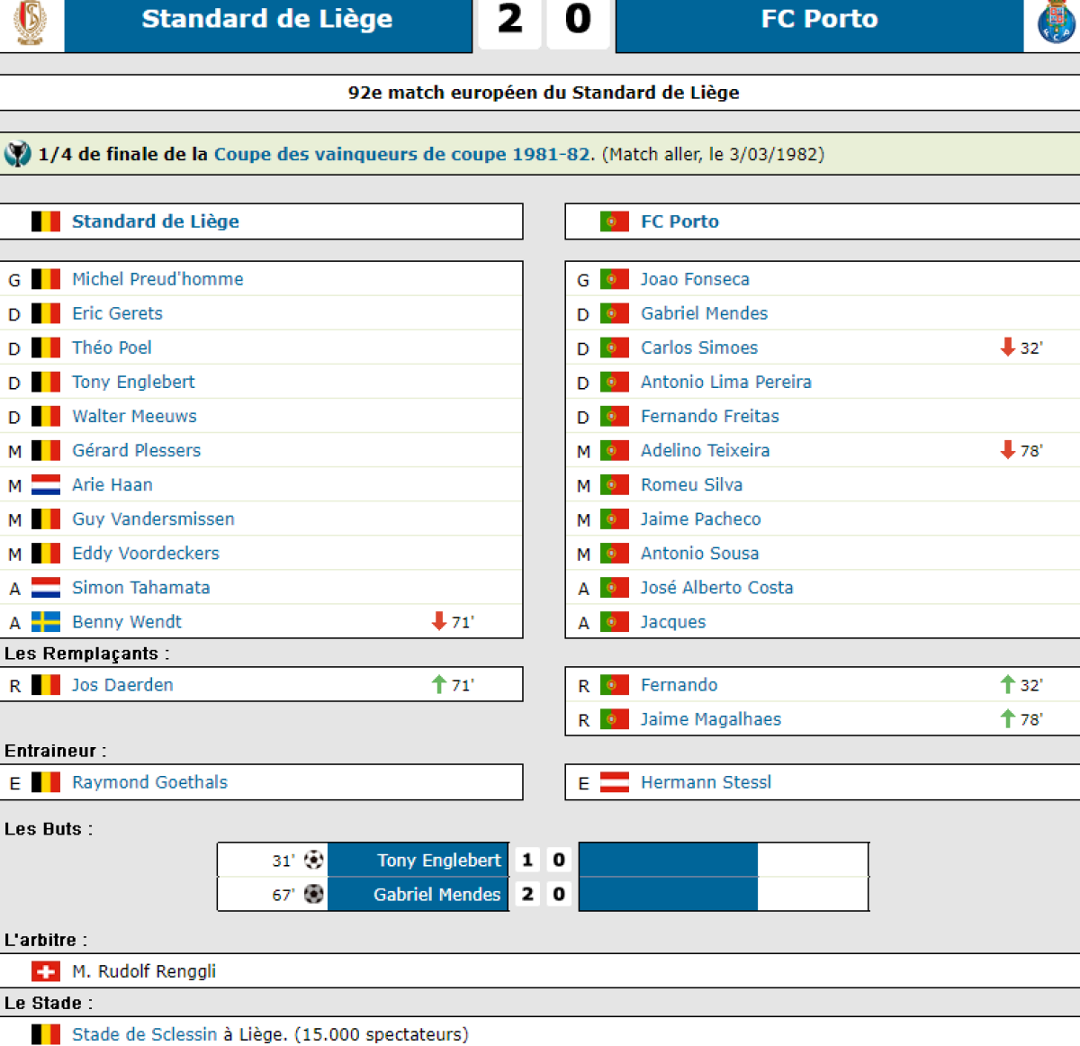Screen dimensions: 1080x1046
Task: Open Eric Gerets player link
Action: tap(117, 313)
